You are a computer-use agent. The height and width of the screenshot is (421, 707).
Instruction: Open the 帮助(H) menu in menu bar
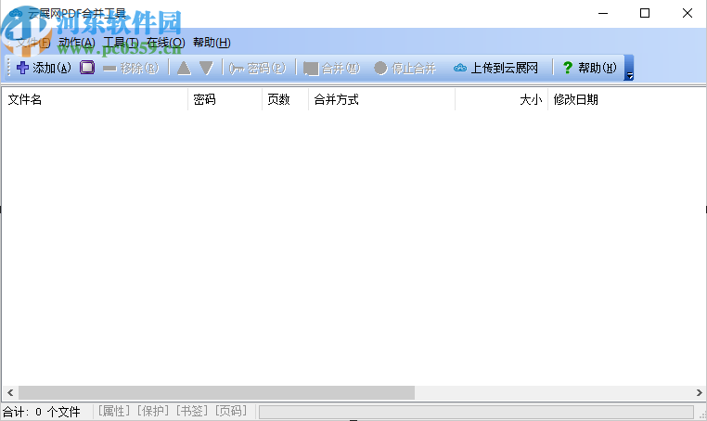tap(212, 43)
